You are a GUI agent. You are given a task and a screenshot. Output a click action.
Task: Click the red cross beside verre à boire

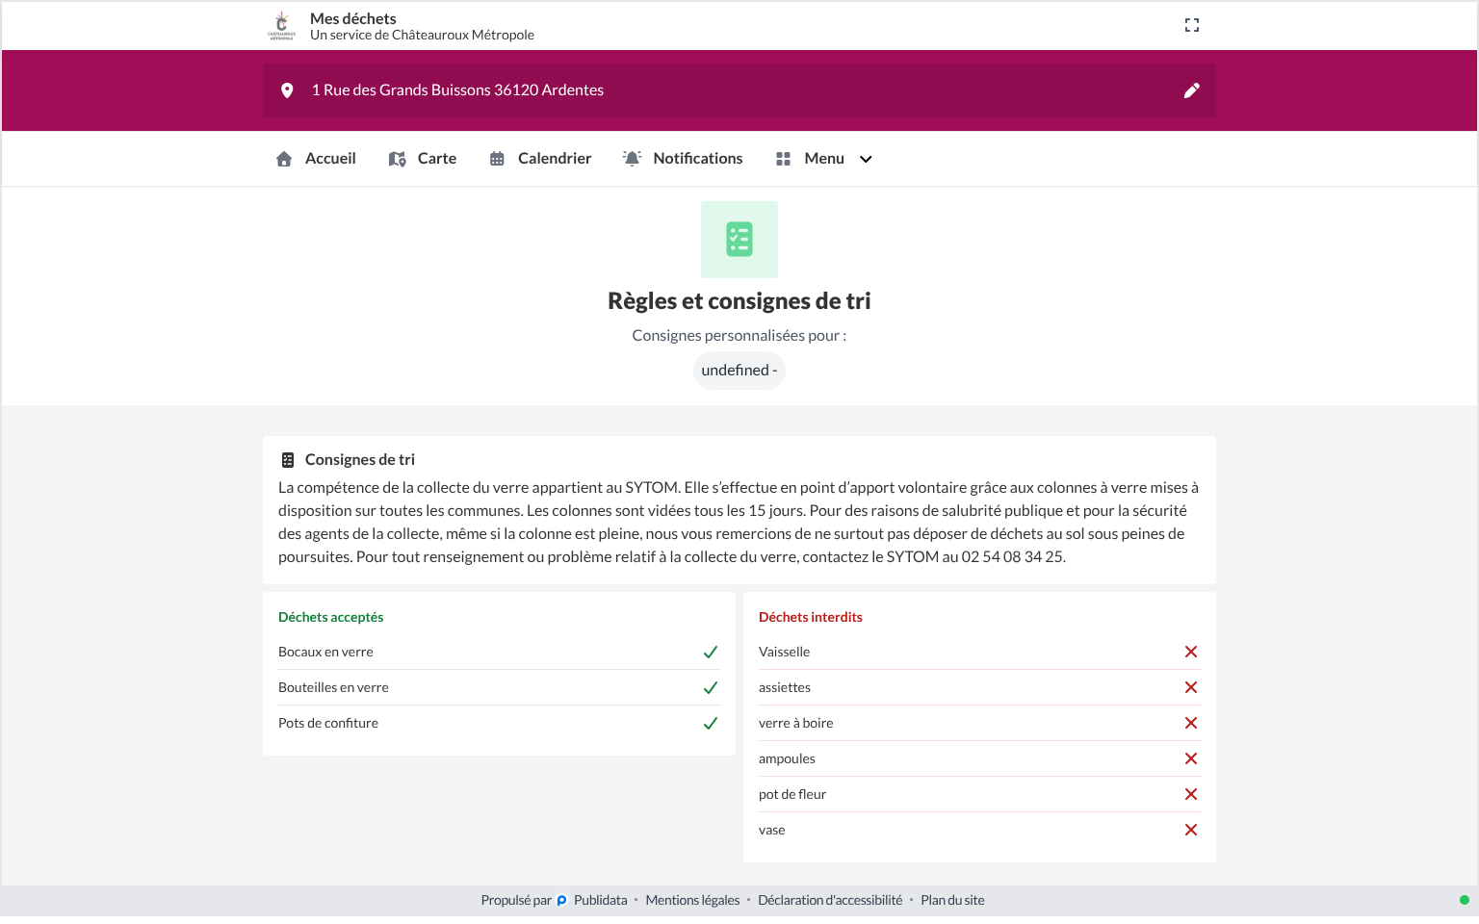[1191, 724]
